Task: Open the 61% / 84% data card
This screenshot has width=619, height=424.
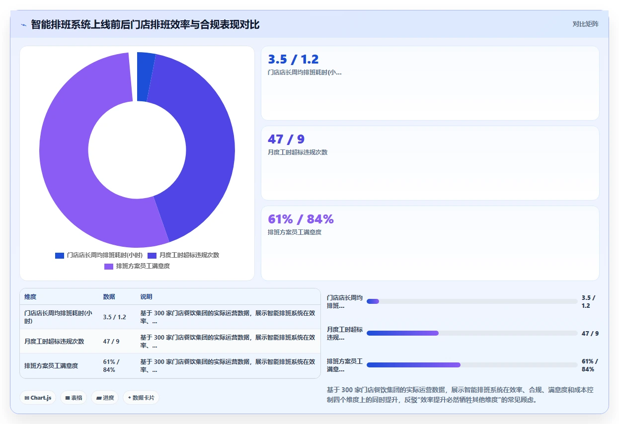Action: 430,243
